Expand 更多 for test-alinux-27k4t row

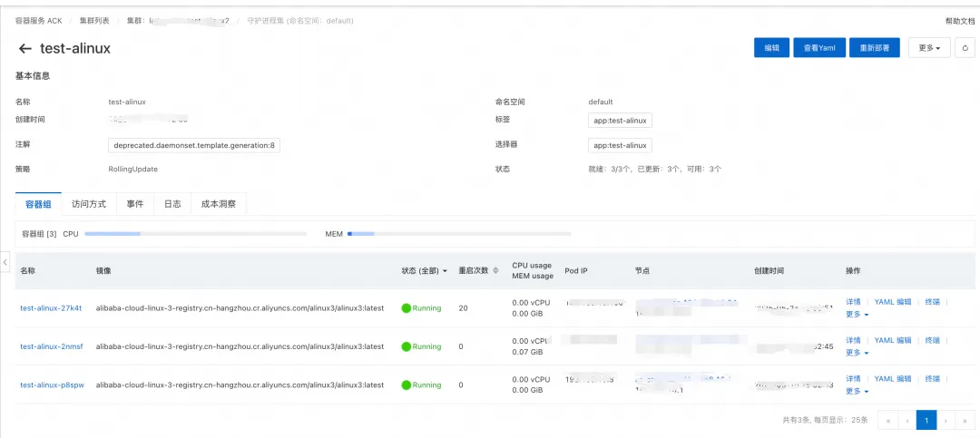(x=857, y=315)
